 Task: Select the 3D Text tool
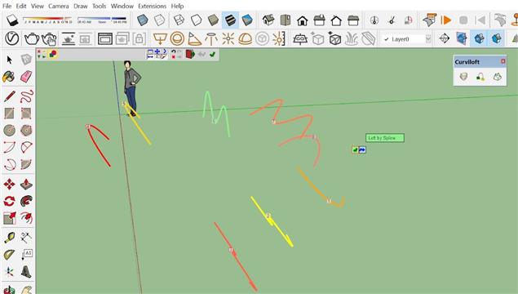click(x=26, y=272)
